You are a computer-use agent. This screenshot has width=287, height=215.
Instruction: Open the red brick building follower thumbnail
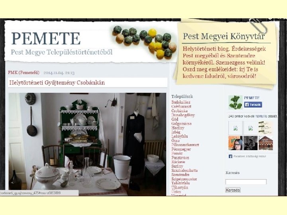265,143
